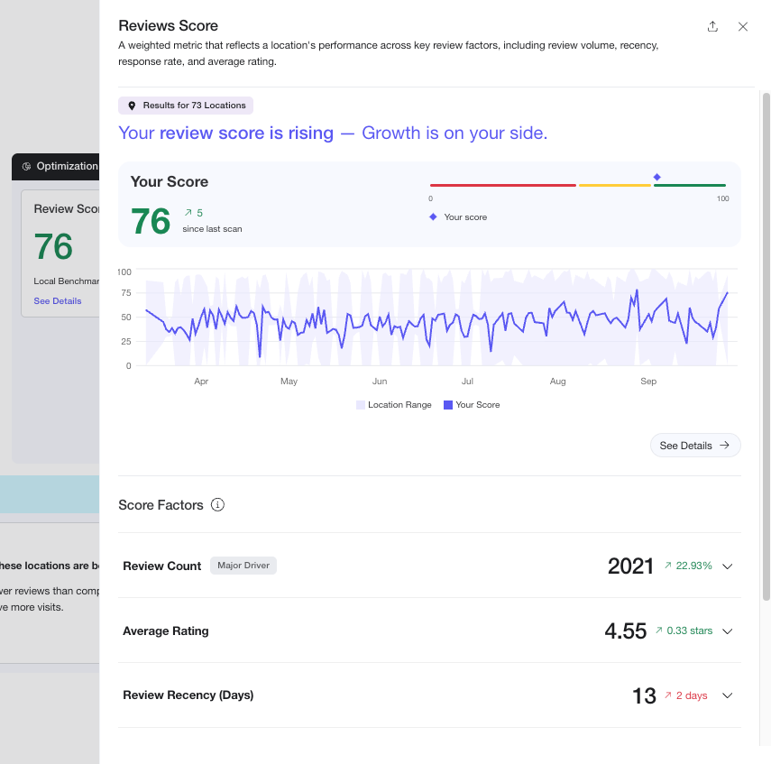Toggle Location Range legend series
This screenshot has height=764, width=771.
tap(394, 405)
